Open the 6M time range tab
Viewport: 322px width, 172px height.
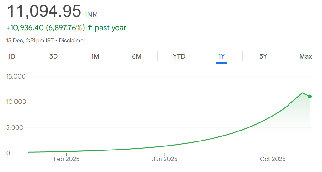[x=137, y=56]
